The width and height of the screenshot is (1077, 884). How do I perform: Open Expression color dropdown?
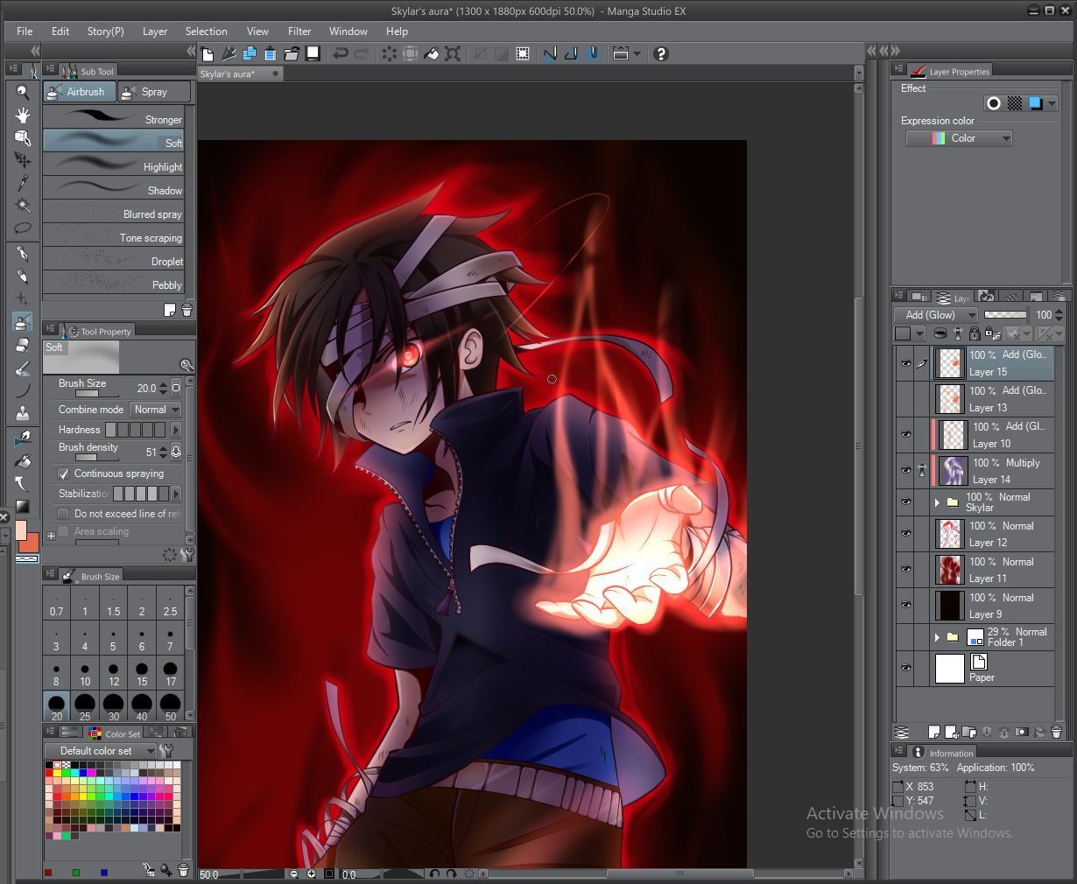tap(959, 138)
